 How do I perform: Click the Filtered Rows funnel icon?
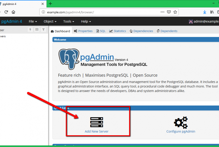pos(44,30)
